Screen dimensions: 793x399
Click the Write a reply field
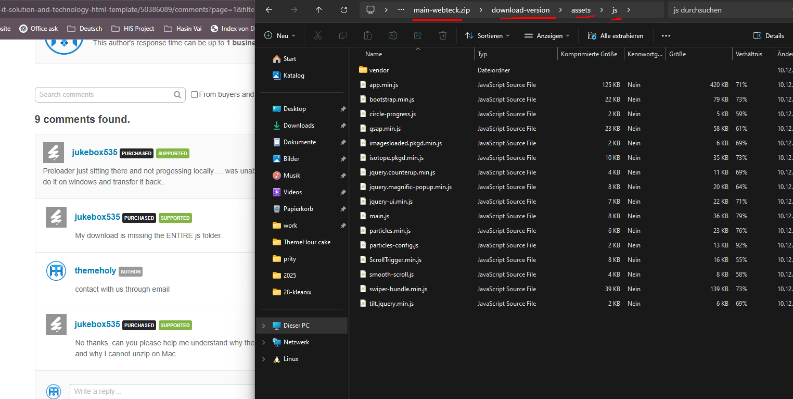162,391
